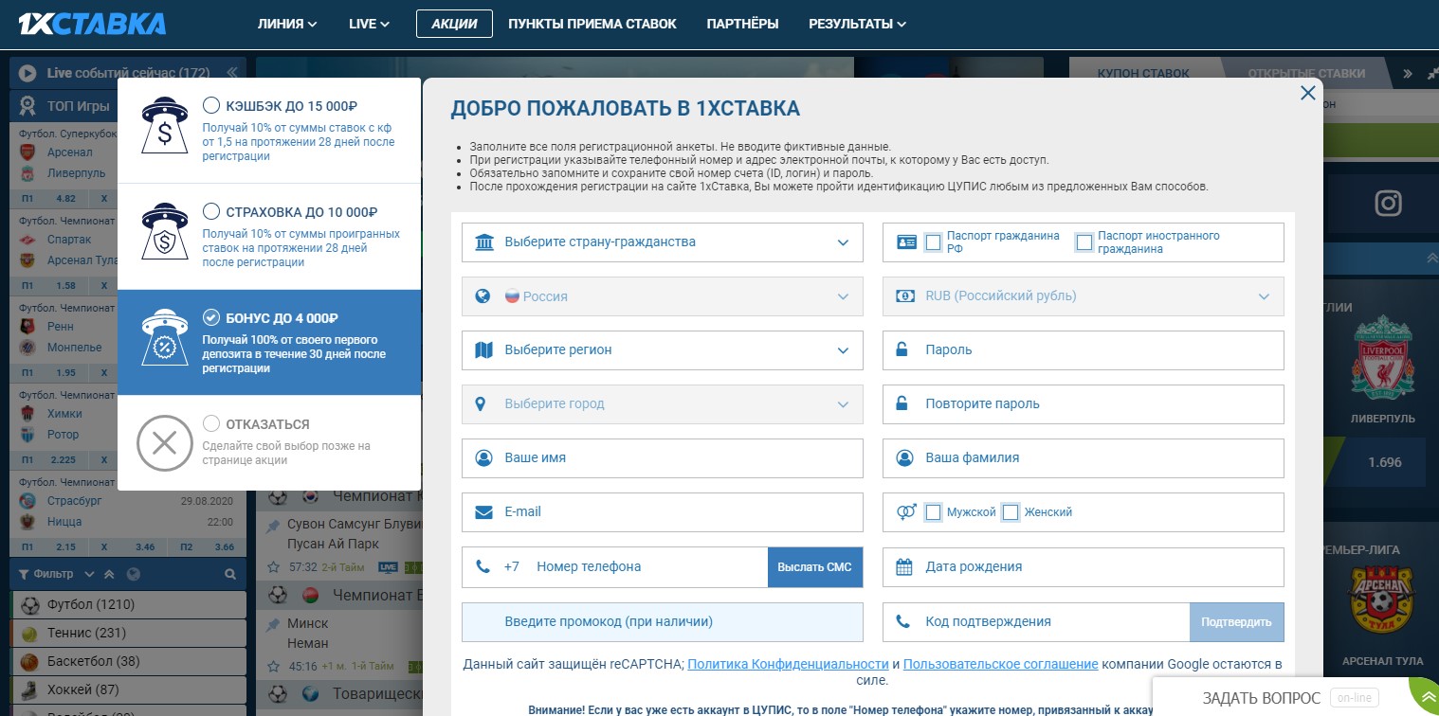Select the Отказаться option

[210, 424]
